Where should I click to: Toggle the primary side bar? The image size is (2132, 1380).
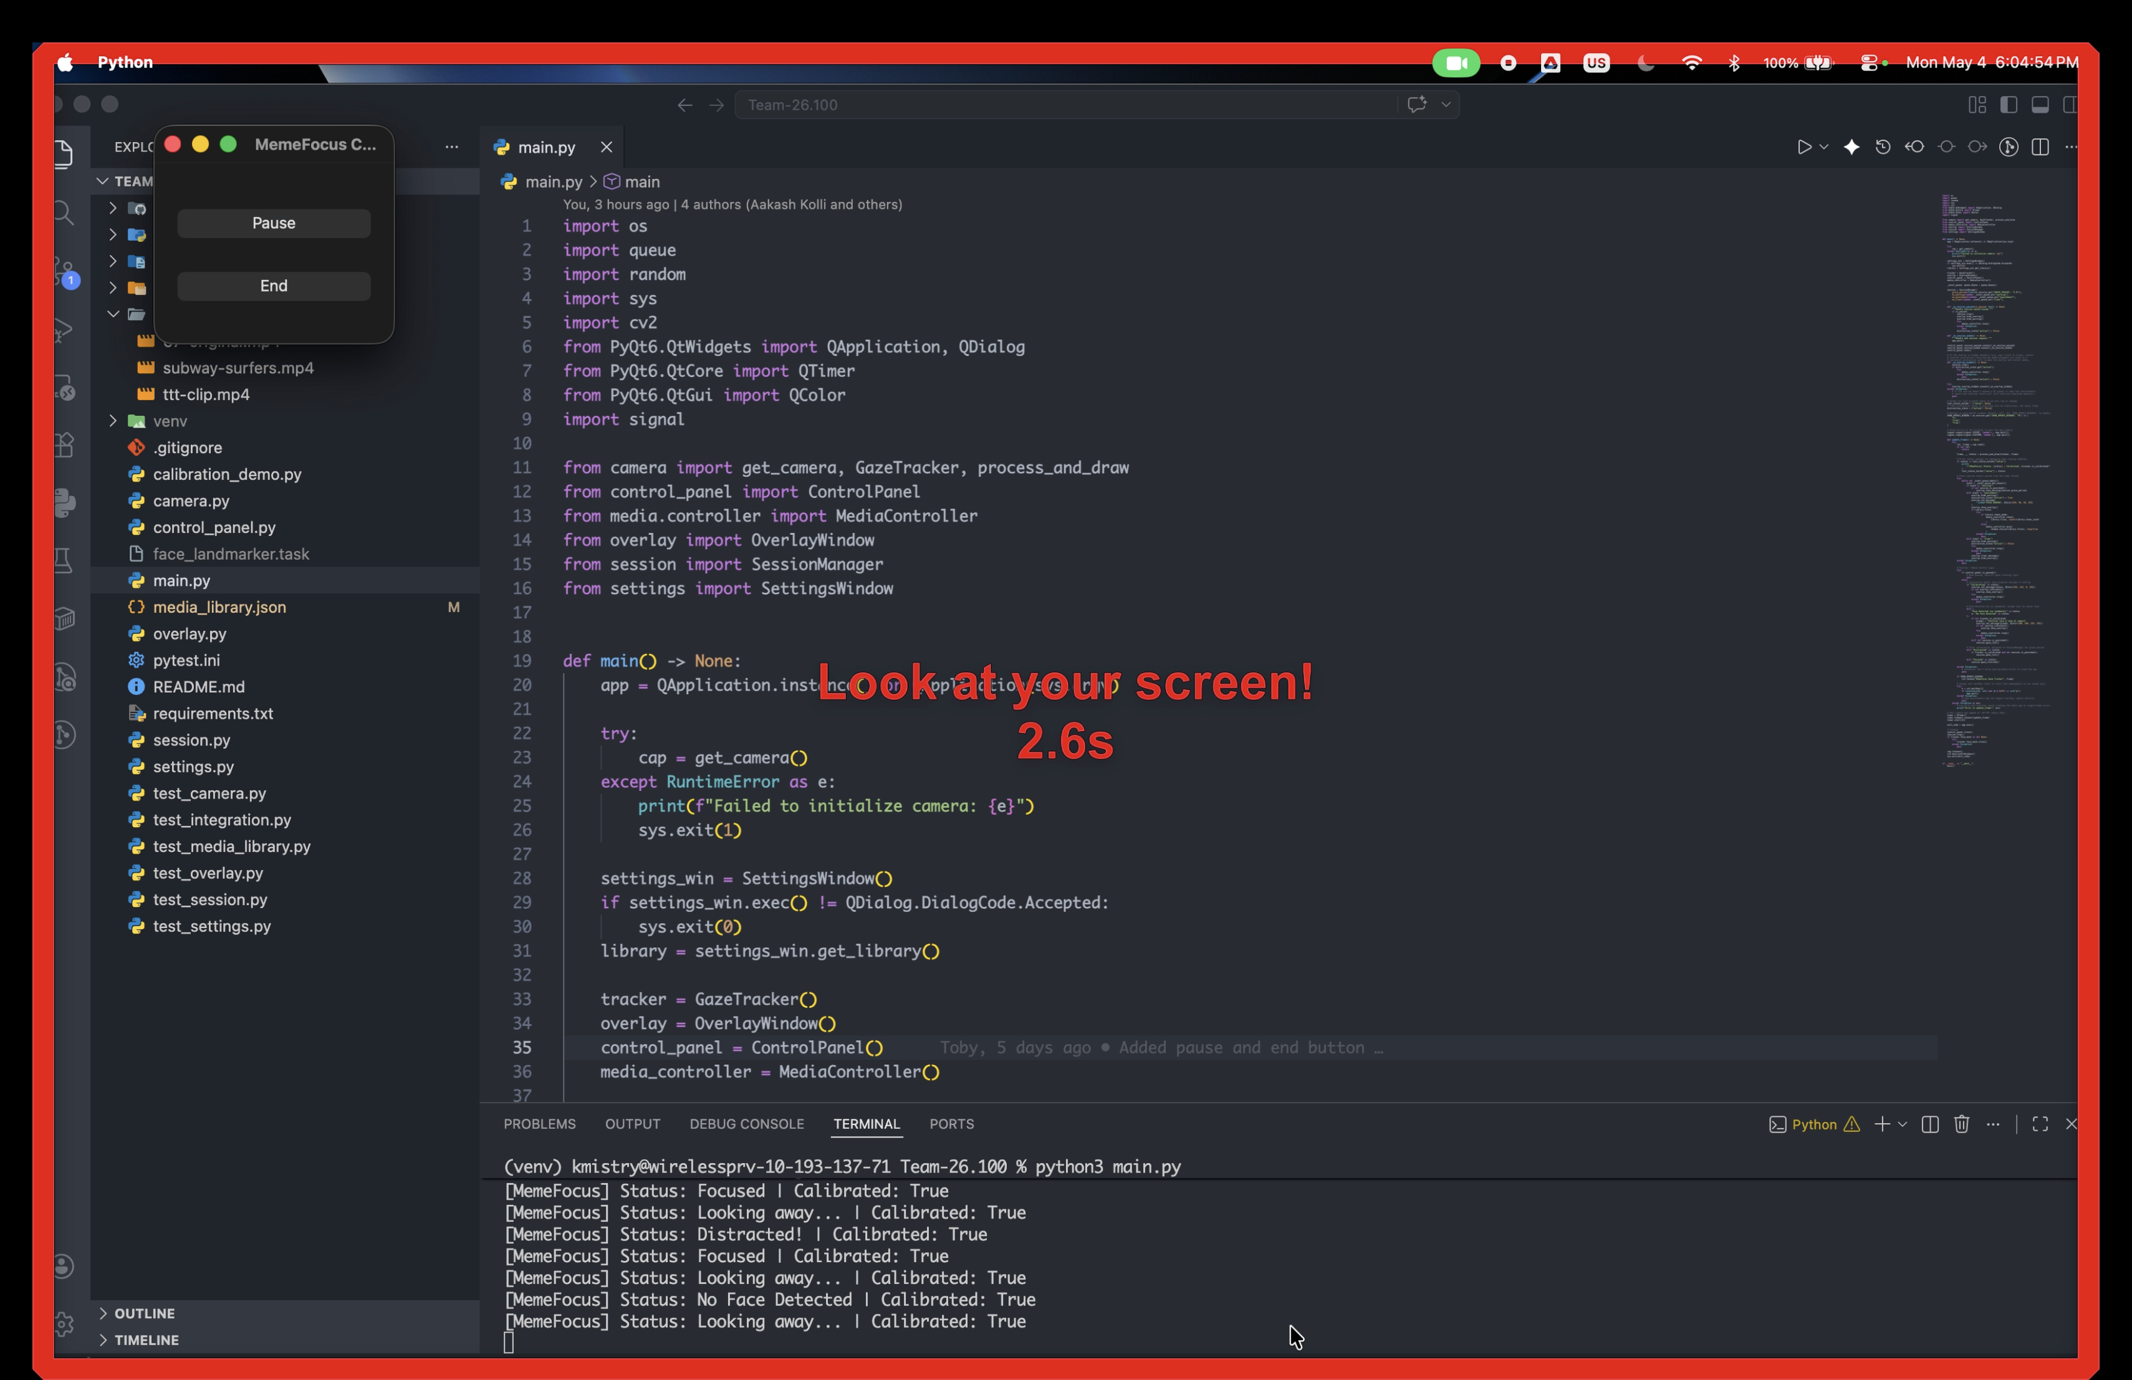[2009, 105]
